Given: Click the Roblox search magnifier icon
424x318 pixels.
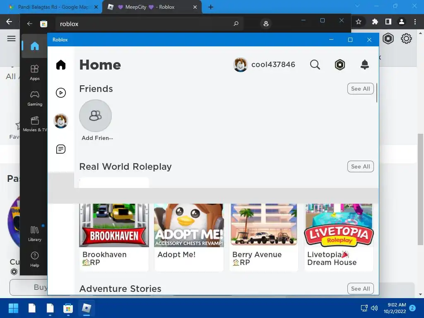Looking at the screenshot, I should point(315,65).
